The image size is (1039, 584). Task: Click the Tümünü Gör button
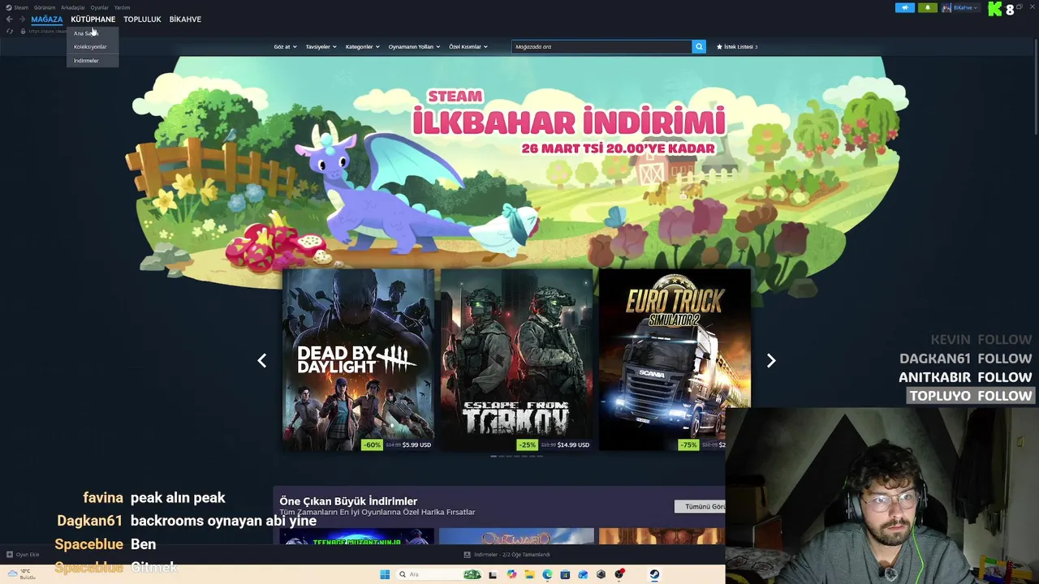701,507
